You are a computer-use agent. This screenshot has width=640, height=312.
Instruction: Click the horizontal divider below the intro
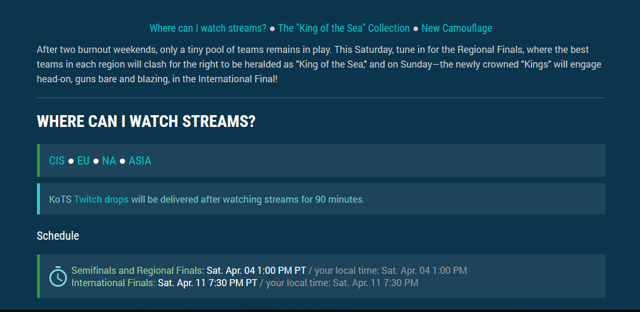pos(321,98)
